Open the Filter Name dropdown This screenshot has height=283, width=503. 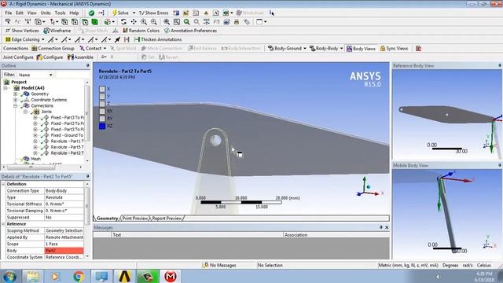click(50, 75)
